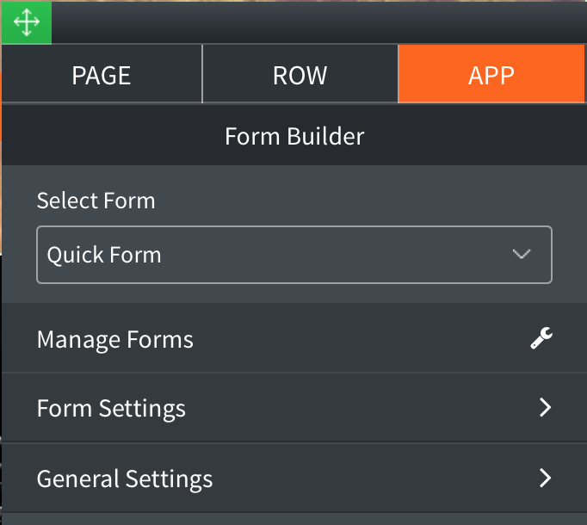The image size is (587, 525).
Task: Switch to the PAGE tab
Action: click(x=102, y=74)
